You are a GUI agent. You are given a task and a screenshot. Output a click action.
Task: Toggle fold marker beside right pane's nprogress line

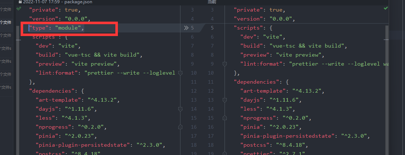225,118
